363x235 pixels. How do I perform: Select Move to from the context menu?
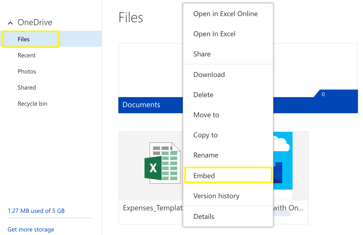pos(206,115)
